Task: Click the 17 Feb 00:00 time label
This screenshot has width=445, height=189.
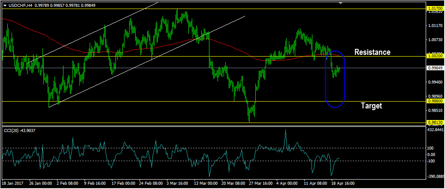Action: 124,183
